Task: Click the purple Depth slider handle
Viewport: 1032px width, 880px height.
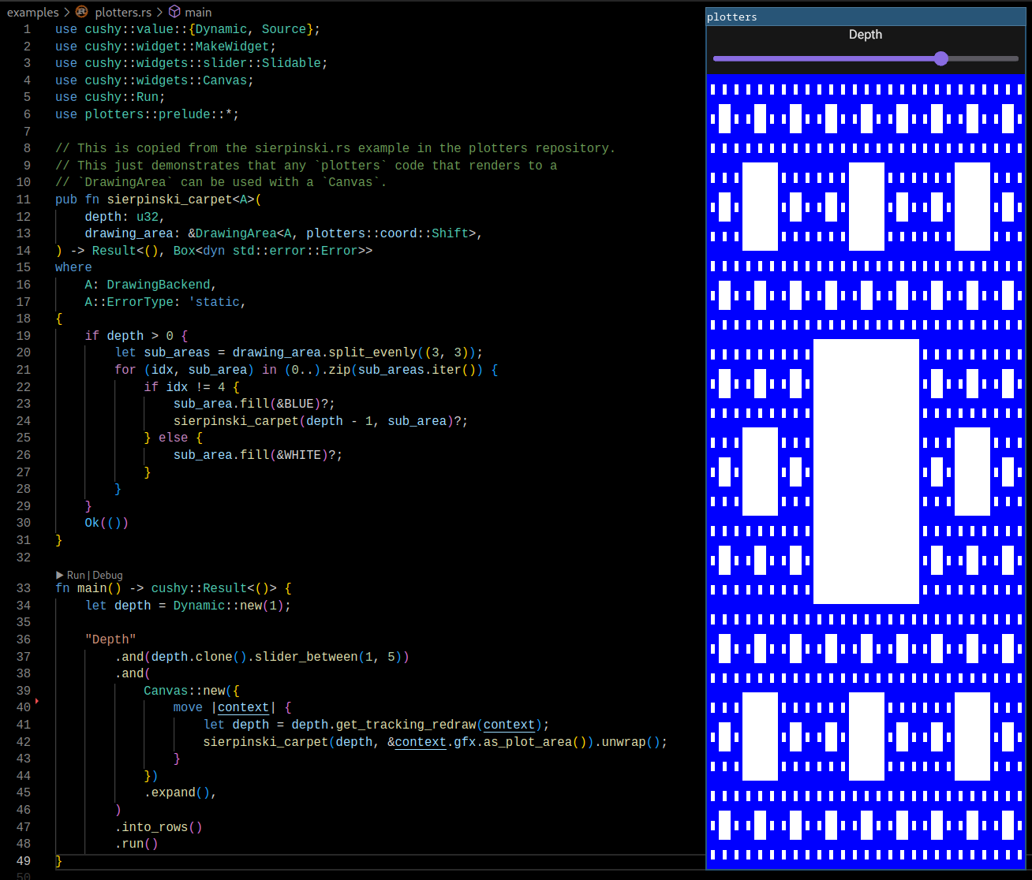Action: pyautogui.click(x=940, y=58)
